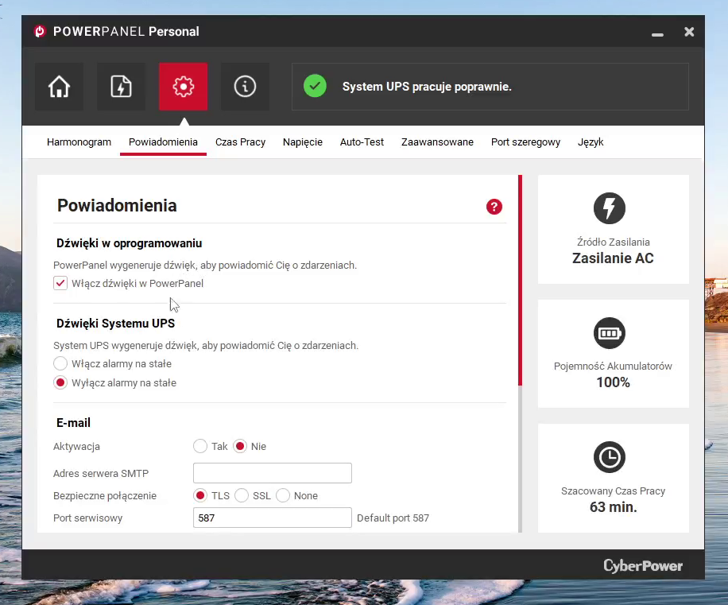Open the Home dashboard icon

pos(59,87)
